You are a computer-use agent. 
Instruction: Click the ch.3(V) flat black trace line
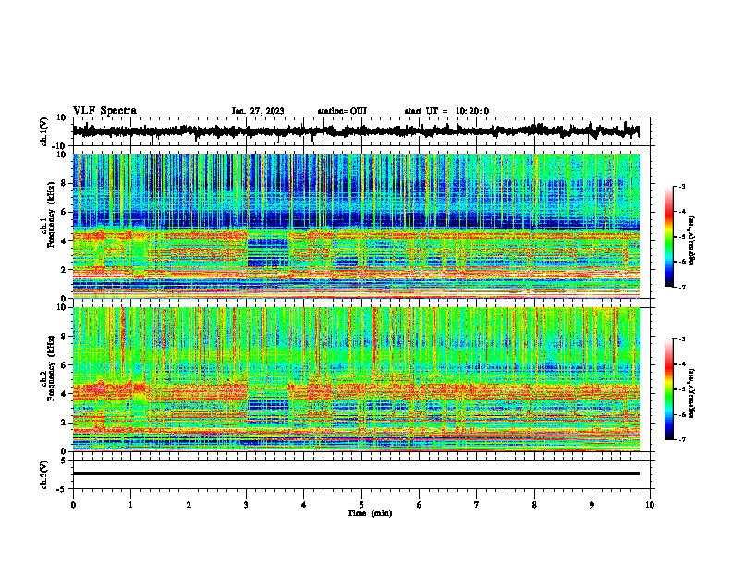point(356,474)
